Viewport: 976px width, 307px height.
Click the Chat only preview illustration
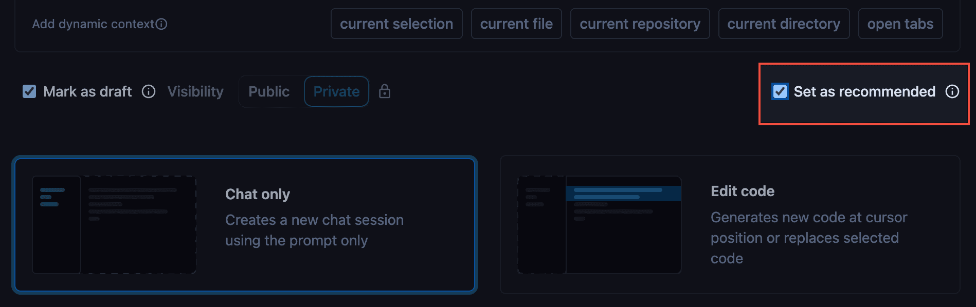[114, 225]
